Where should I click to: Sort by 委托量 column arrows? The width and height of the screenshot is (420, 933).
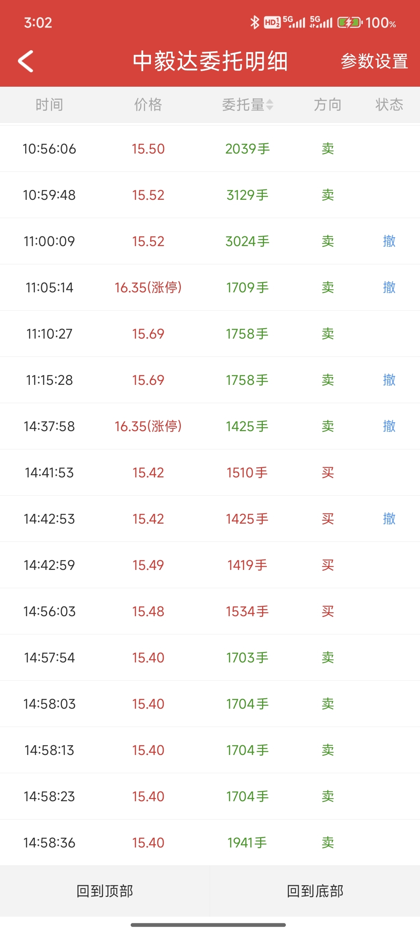coord(269,105)
